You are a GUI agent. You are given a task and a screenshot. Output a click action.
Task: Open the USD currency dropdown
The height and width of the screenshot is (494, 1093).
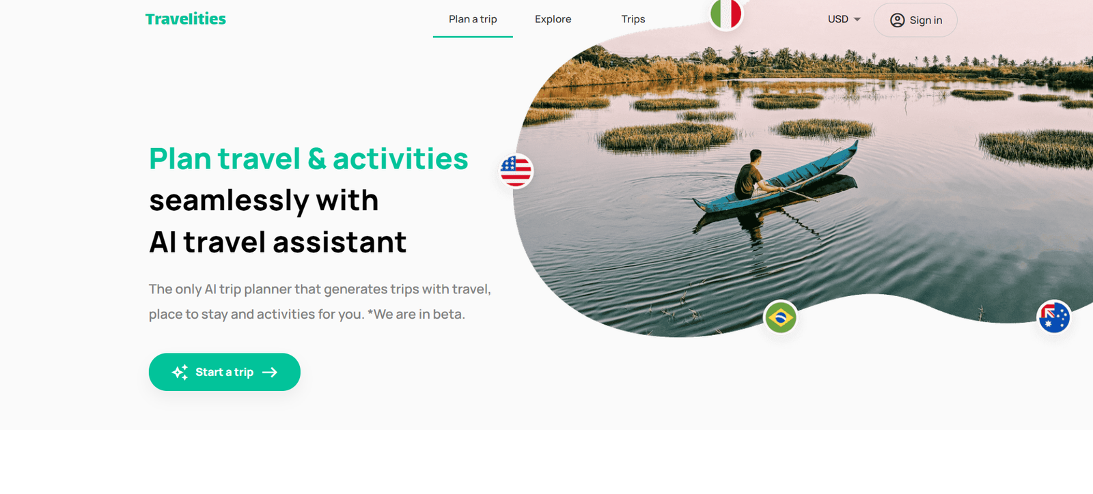tap(844, 19)
